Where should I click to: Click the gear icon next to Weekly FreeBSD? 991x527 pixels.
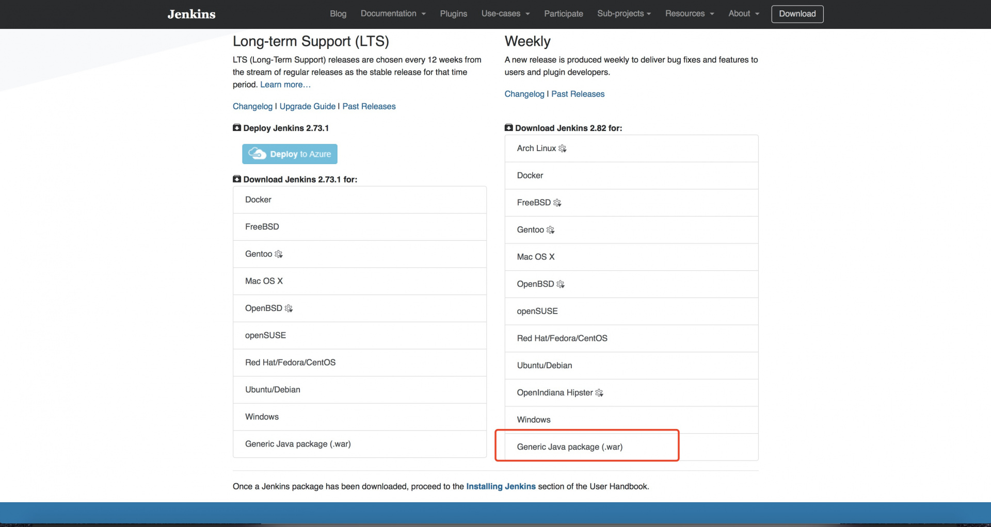[557, 203]
